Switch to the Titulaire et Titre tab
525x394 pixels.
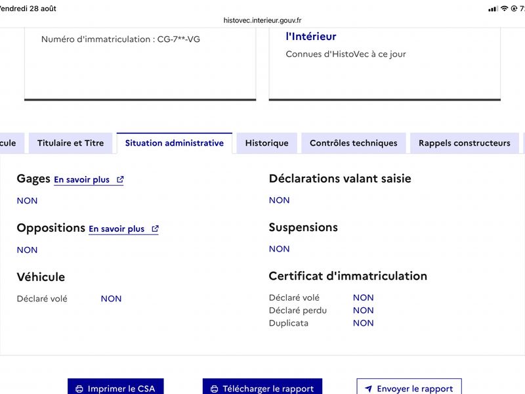pyautogui.click(x=71, y=143)
